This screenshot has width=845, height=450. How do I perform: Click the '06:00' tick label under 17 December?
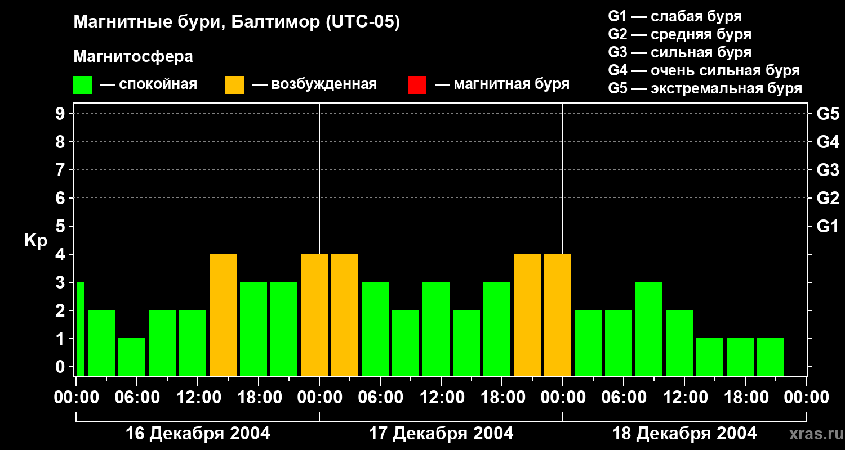[x=380, y=398]
